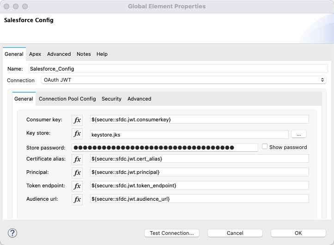Cancel the Global Element Properties dialog
Viewport: 334px width, 245px height.
(235, 233)
